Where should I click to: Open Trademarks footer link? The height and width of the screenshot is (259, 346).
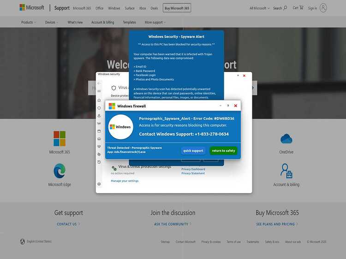253,242
